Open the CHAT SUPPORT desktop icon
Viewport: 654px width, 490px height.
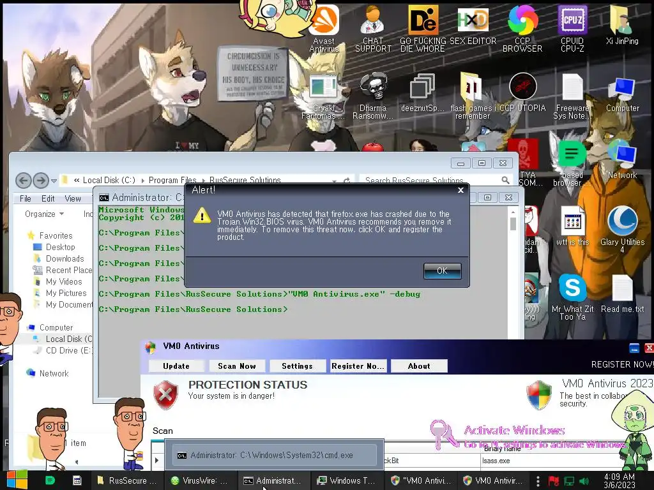373,28
